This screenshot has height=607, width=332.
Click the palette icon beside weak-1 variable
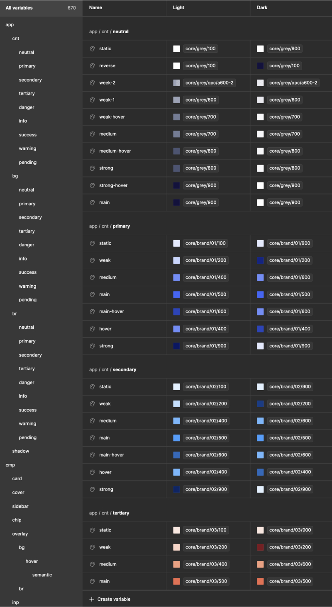[93, 100]
